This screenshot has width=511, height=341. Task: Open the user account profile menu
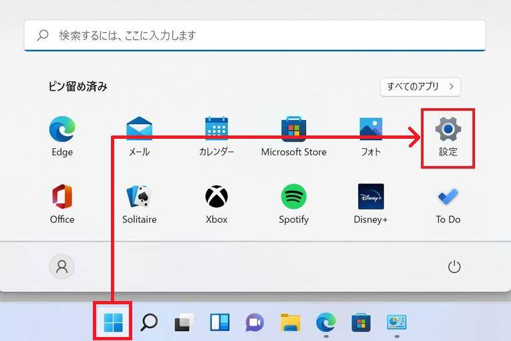pyautogui.click(x=62, y=267)
